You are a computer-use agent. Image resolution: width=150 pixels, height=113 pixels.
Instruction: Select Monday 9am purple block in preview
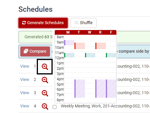click(69, 43)
